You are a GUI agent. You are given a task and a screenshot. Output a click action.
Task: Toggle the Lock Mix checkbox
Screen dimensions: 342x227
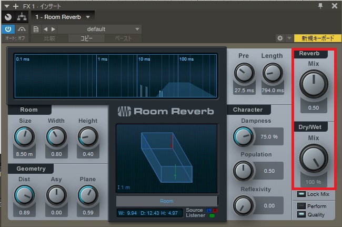tap(301, 194)
